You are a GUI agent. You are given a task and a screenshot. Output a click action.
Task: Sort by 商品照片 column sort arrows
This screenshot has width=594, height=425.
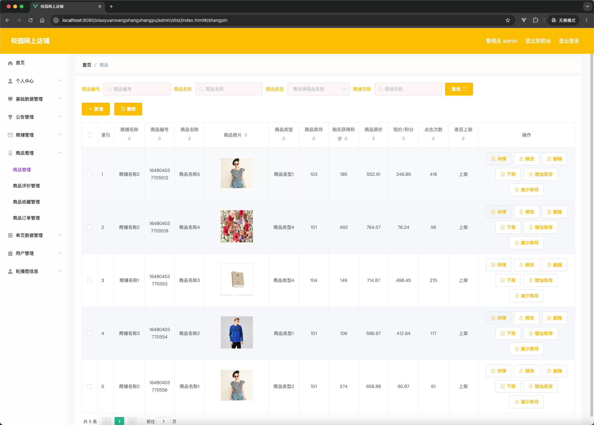pyautogui.click(x=246, y=135)
